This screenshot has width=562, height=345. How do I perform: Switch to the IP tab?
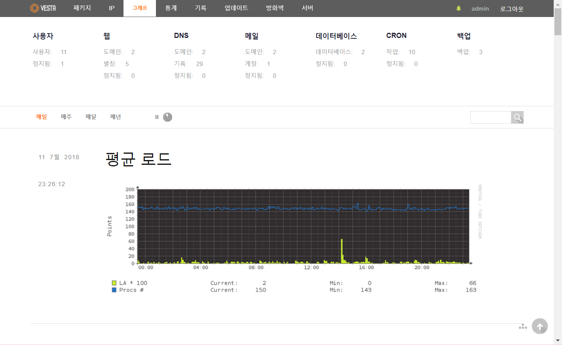tap(112, 8)
